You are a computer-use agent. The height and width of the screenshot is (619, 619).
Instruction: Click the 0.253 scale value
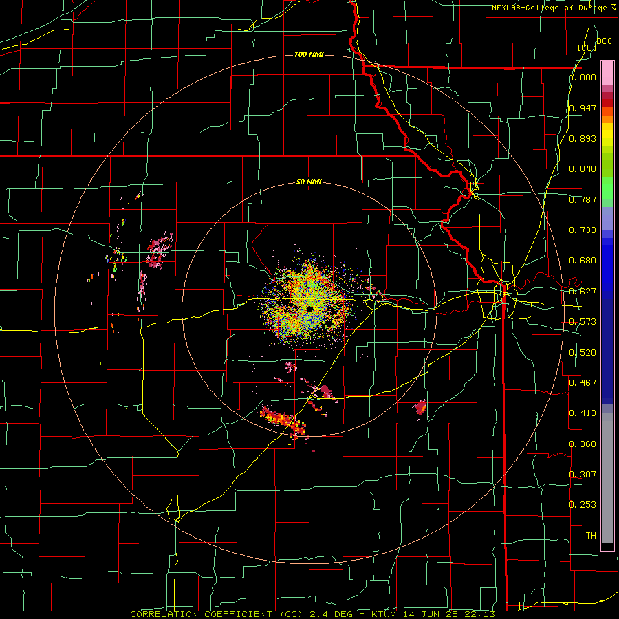point(583,505)
